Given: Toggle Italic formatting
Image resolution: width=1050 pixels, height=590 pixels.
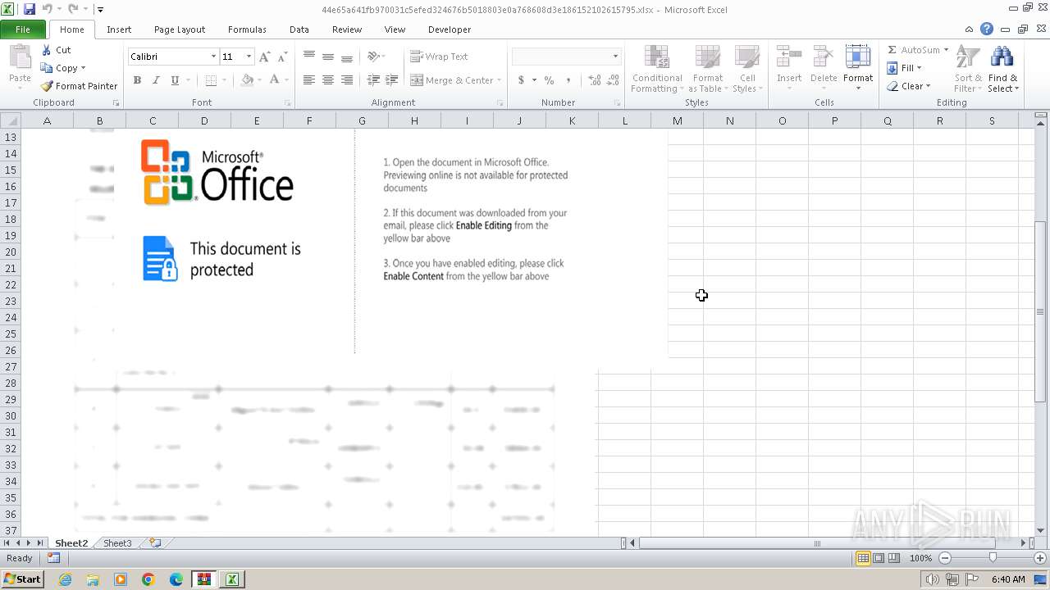Looking at the screenshot, I should (155, 80).
